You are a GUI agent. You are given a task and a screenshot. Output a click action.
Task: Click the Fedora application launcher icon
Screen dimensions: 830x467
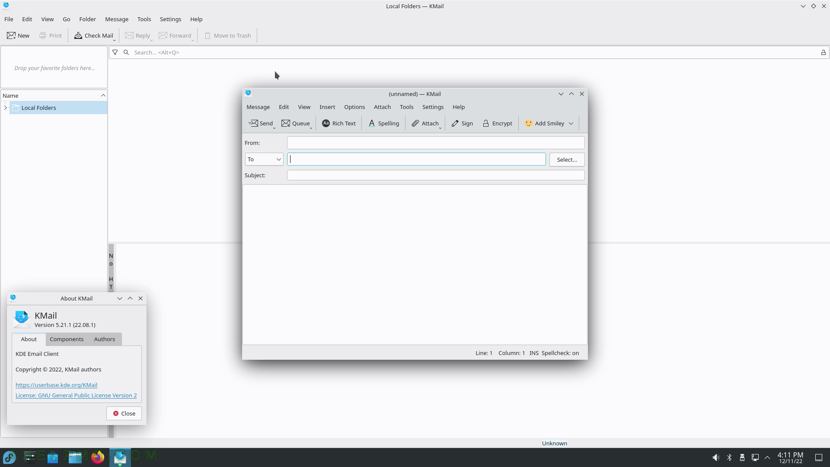coord(10,457)
